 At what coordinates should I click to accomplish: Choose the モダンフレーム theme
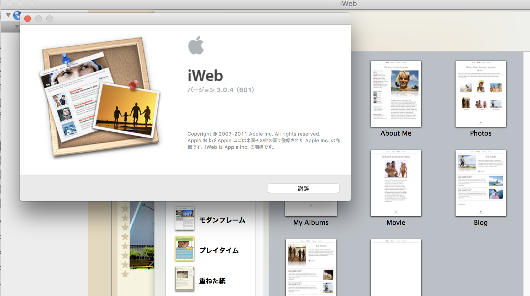(184, 218)
